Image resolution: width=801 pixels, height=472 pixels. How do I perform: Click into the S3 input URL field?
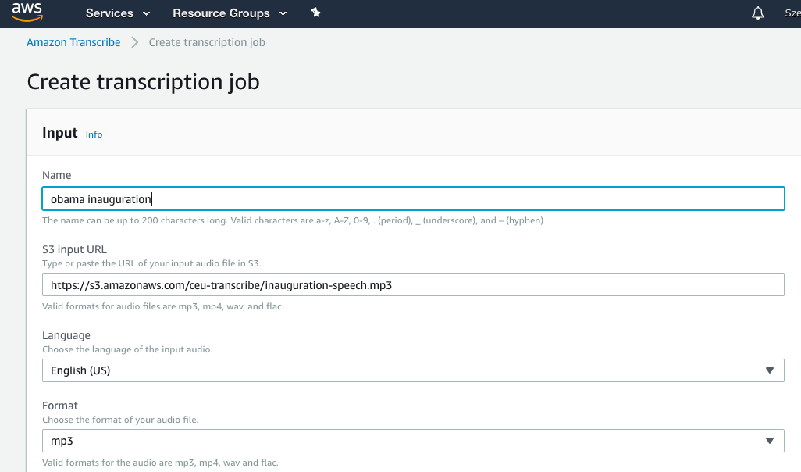tap(413, 284)
